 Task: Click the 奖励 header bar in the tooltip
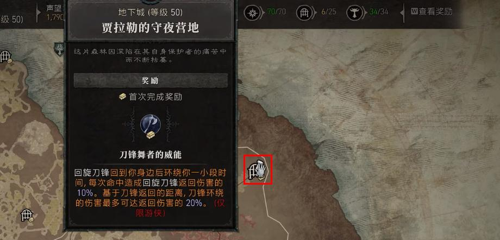coord(151,80)
